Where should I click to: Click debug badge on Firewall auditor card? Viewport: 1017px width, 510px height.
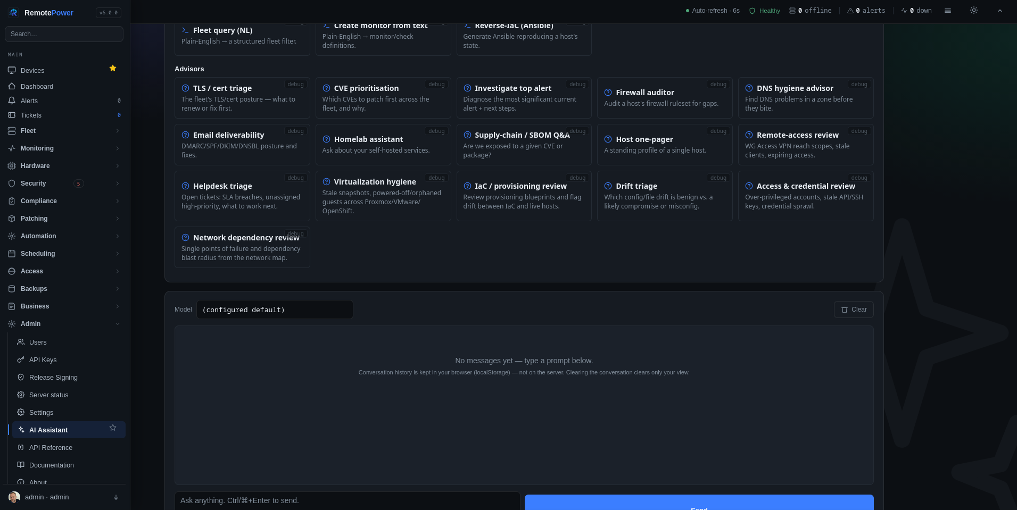[718, 84]
